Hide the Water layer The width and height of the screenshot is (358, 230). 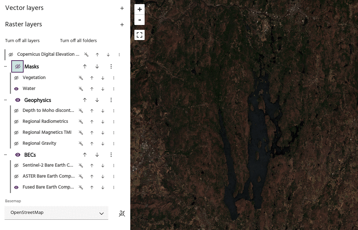tap(16, 89)
